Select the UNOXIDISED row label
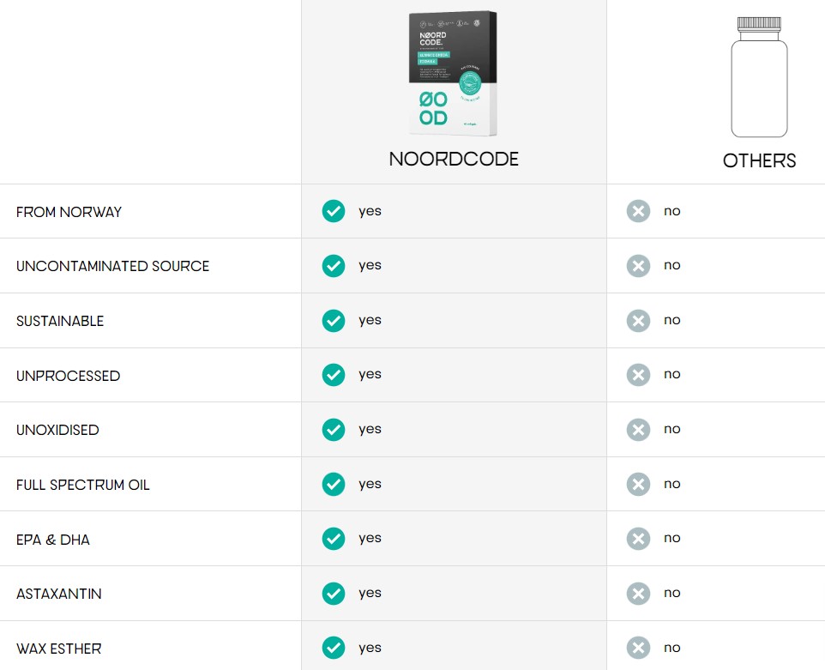Image resolution: width=825 pixels, height=670 pixels. [x=57, y=430]
